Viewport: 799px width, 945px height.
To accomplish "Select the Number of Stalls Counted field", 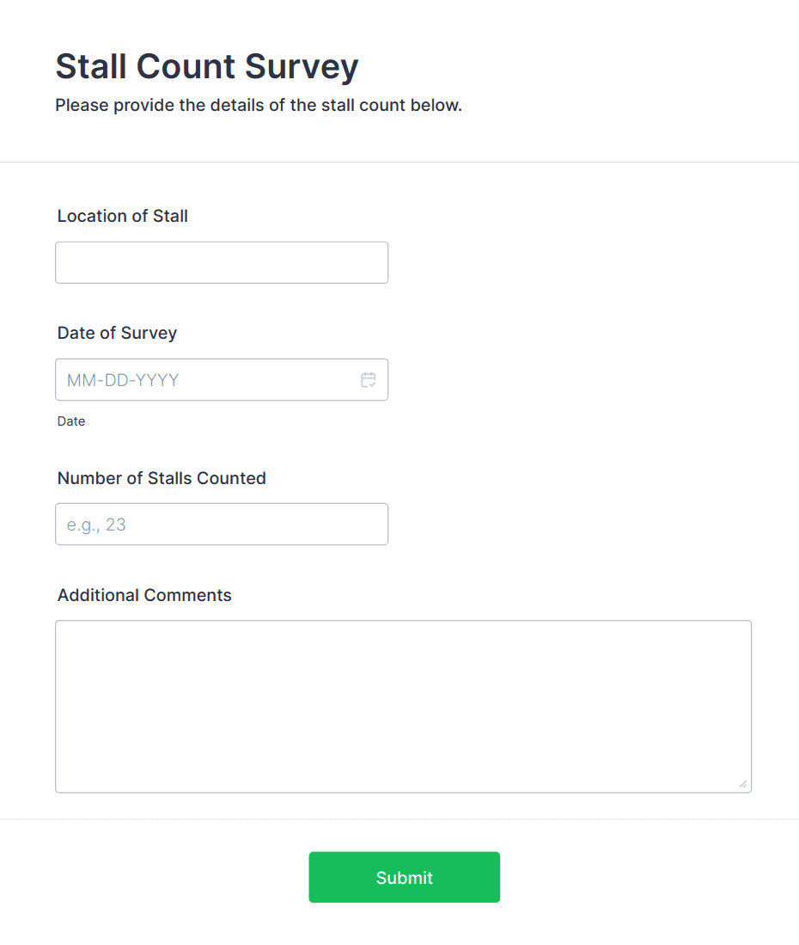I will pyautogui.click(x=222, y=525).
